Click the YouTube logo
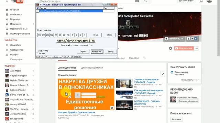Viewport: 220px width, 123px height. (x=17, y=1)
